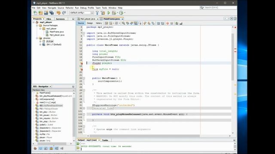Click Stop Macro Recording icon

click(172, 23)
